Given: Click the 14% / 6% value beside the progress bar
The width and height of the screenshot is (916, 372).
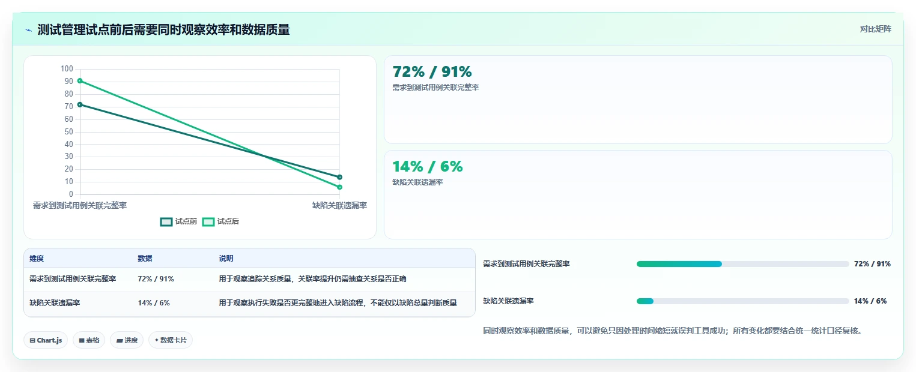Looking at the screenshot, I should 870,301.
